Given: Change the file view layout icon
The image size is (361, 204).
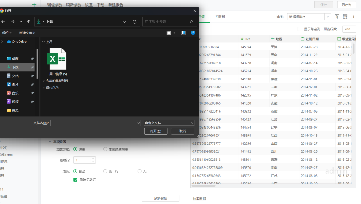Looking at the screenshot, I should 169,33.
